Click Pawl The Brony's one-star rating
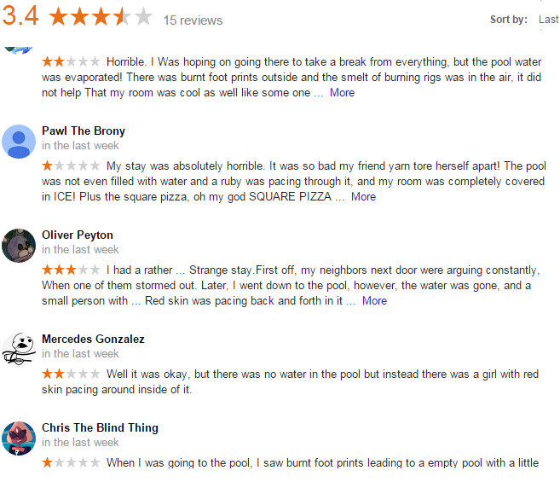Screen dimensions: 560x482 71,166
